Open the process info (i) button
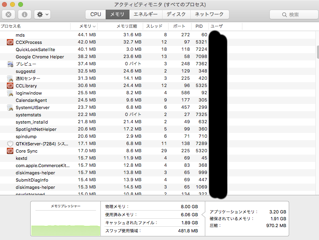 [x=25, y=14]
